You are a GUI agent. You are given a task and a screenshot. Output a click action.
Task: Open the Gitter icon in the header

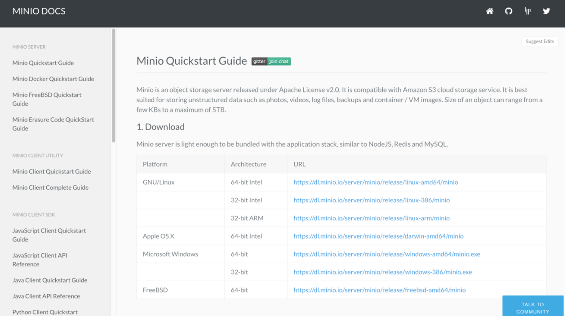pos(527,11)
